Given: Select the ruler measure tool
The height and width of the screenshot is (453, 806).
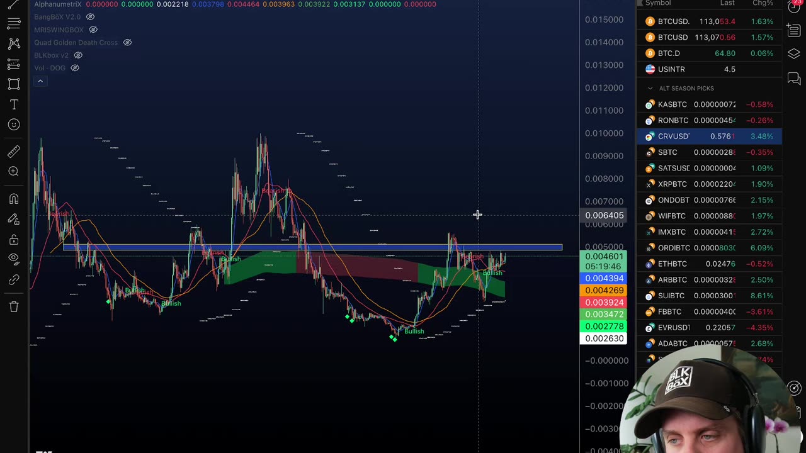Looking at the screenshot, I should [14, 151].
